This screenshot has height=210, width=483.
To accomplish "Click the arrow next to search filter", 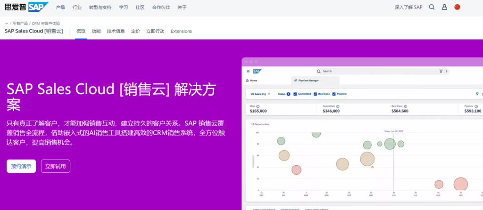I will [446, 71].
